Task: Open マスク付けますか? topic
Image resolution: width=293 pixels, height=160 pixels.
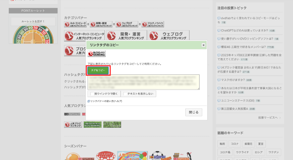Action: coord(233,80)
